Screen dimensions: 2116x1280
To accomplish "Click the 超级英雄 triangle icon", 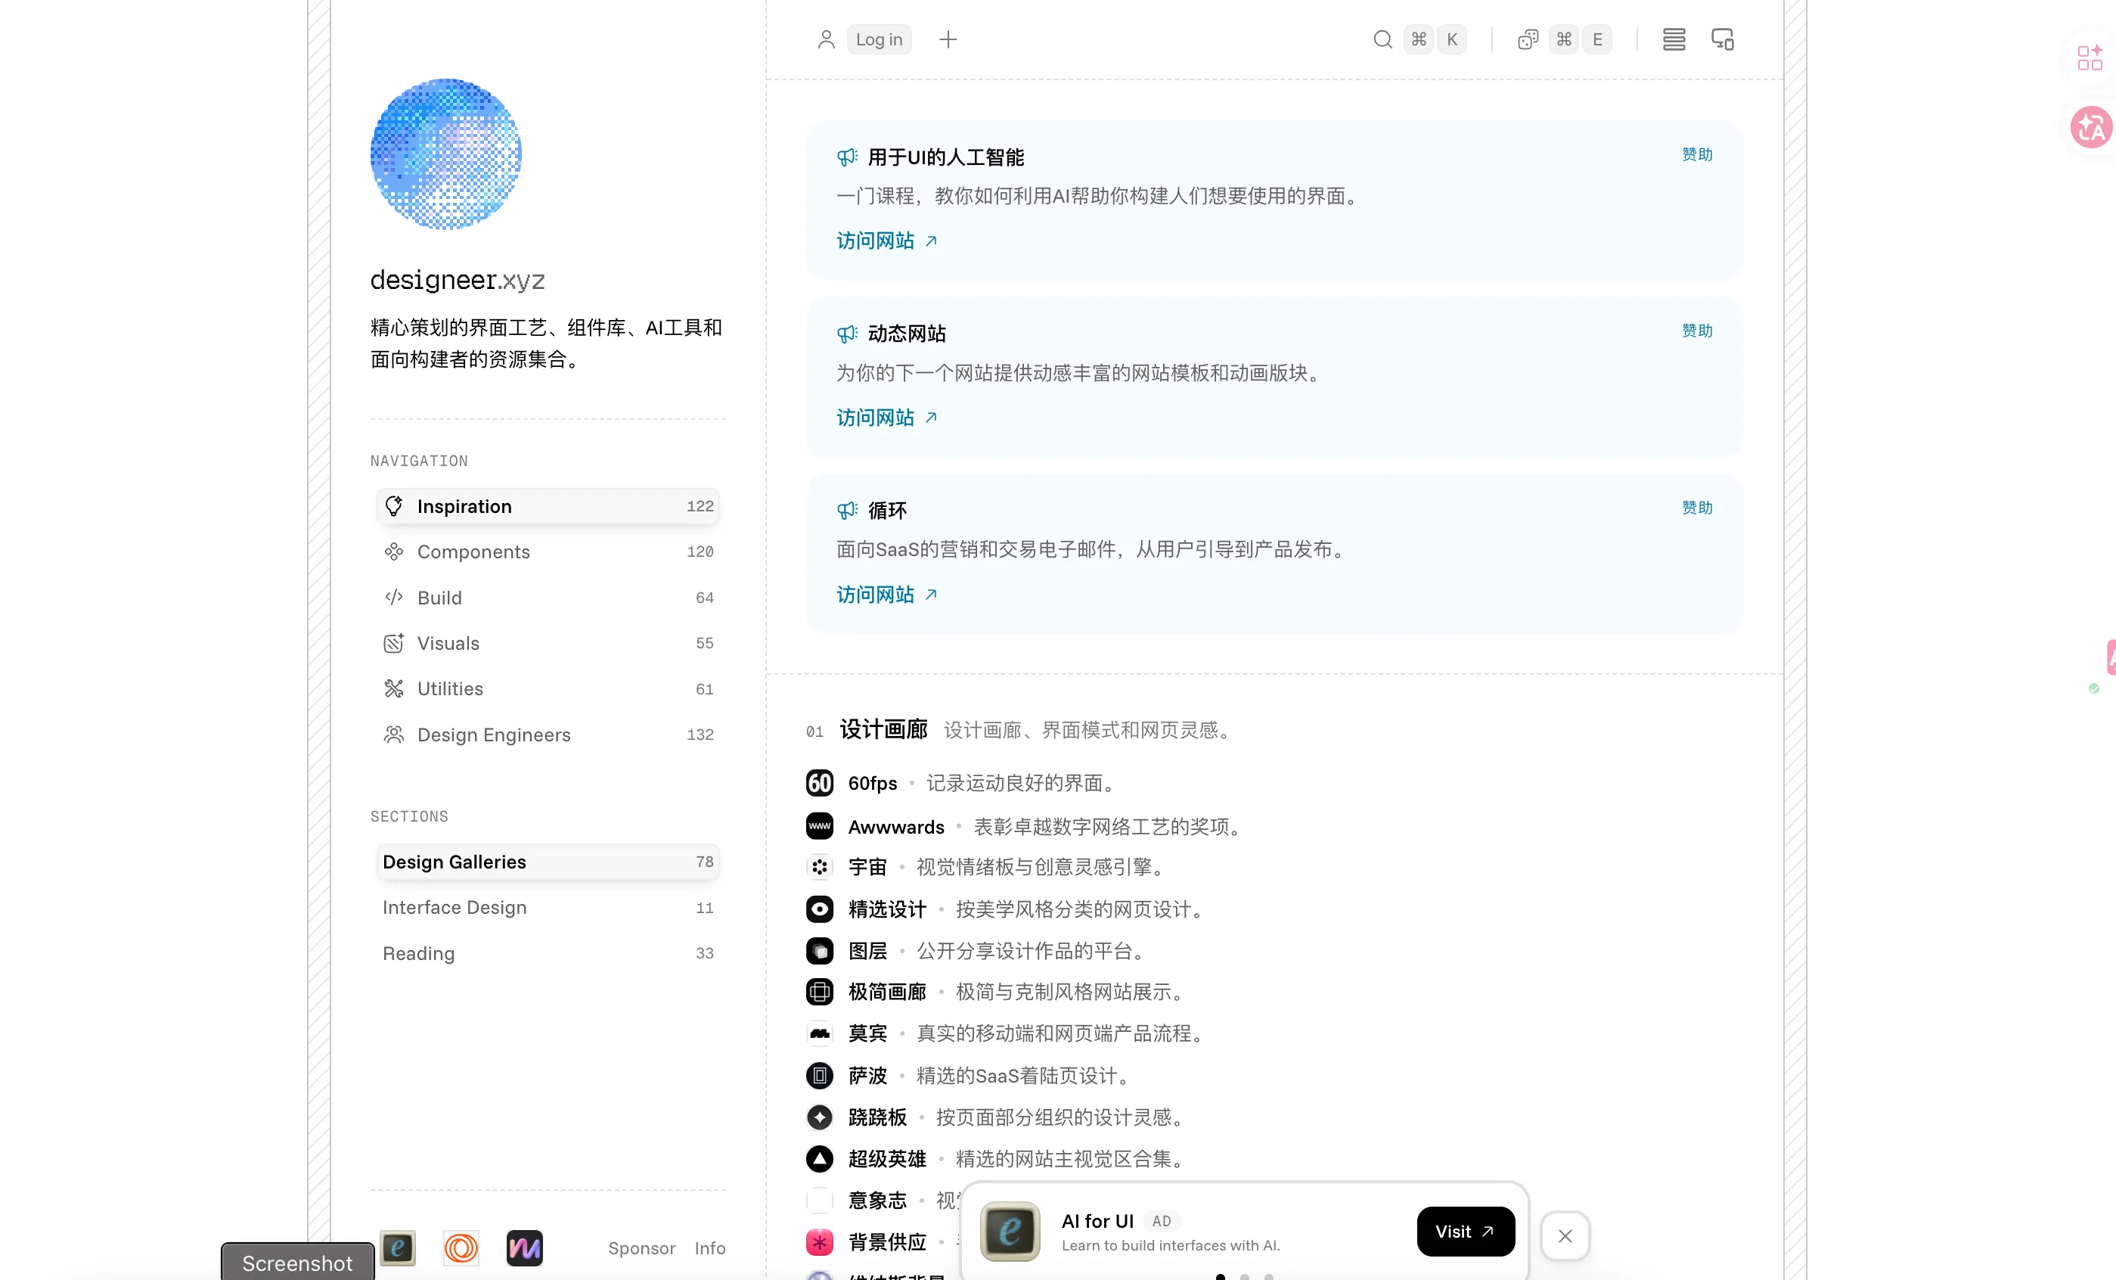I will [x=819, y=1159].
